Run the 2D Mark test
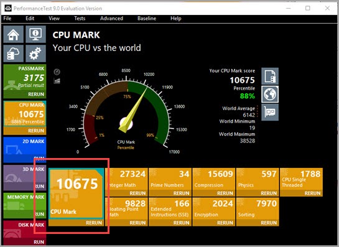 pos(39,158)
